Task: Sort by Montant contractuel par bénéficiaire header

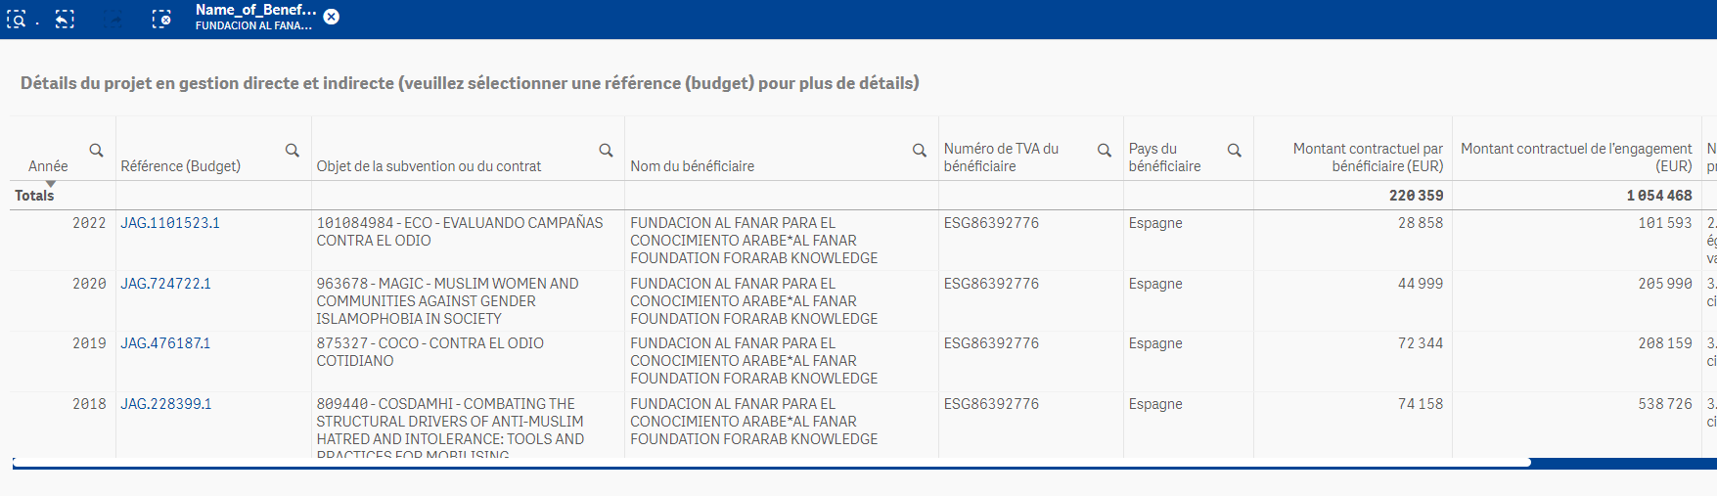Action: click(1368, 158)
